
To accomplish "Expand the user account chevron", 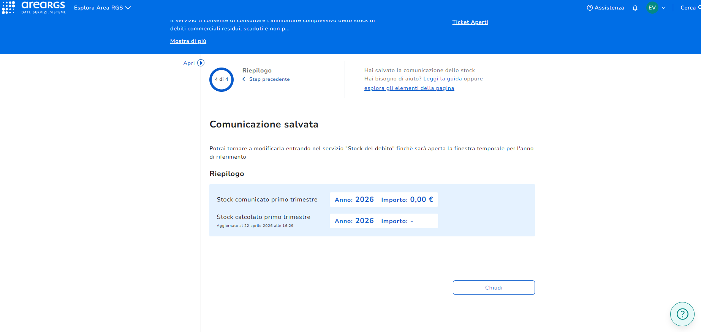I will coord(664,8).
